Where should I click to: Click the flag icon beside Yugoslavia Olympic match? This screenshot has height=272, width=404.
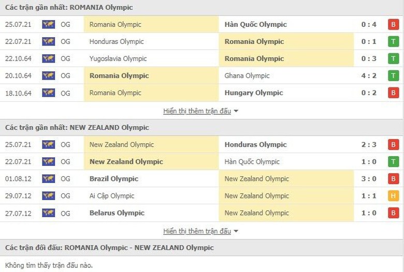49,58
